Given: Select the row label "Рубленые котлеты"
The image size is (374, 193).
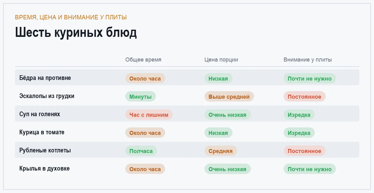Looking at the screenshot, I should (45, 150).
